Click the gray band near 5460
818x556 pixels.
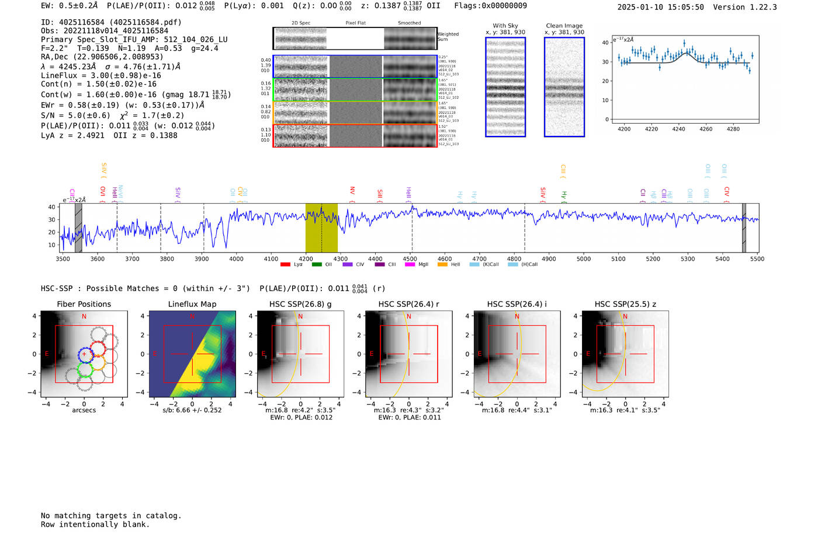[744, 228]
